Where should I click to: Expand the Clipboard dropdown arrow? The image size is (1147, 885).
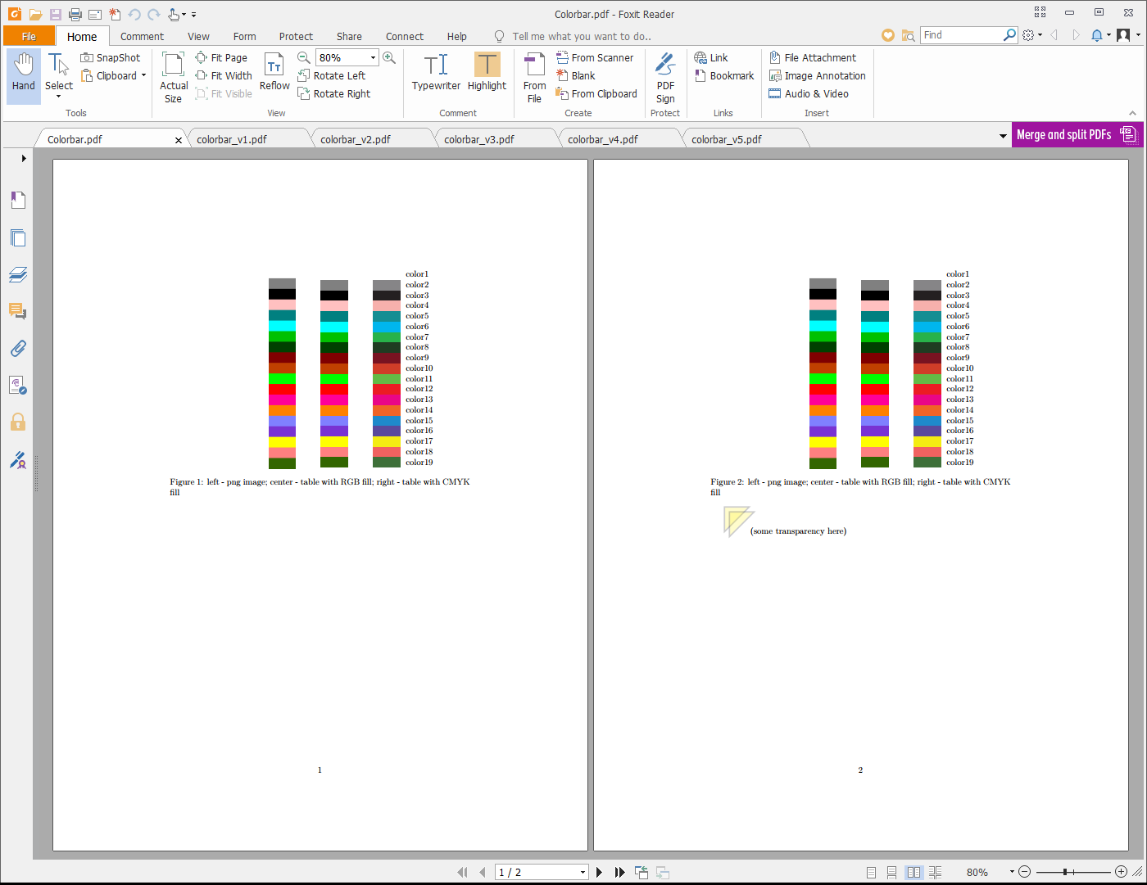[143, 75]
